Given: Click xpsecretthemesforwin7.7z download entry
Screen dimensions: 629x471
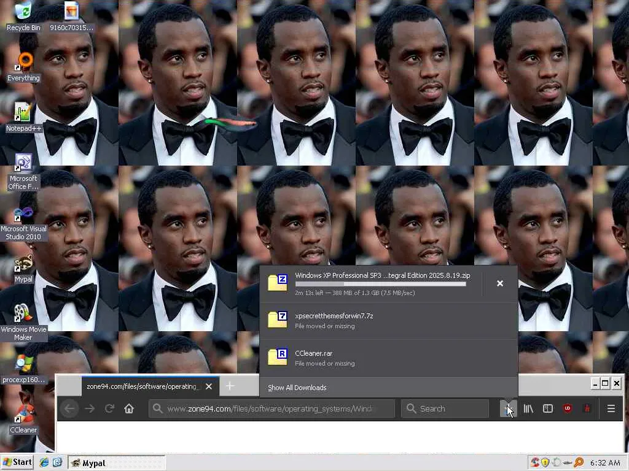Looking at the screenshot, I should click(388, 320).
